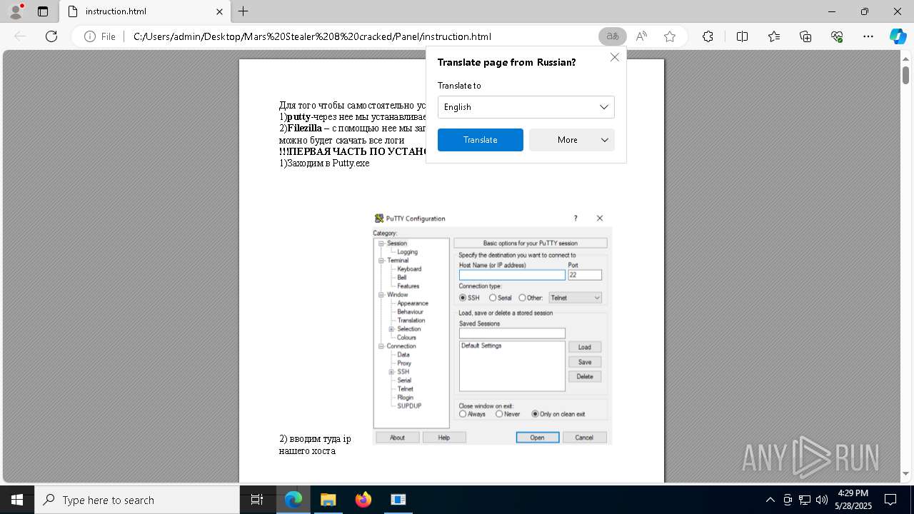View site information File icon
This screenshot has width=914, height=514.
coord(99,36)
